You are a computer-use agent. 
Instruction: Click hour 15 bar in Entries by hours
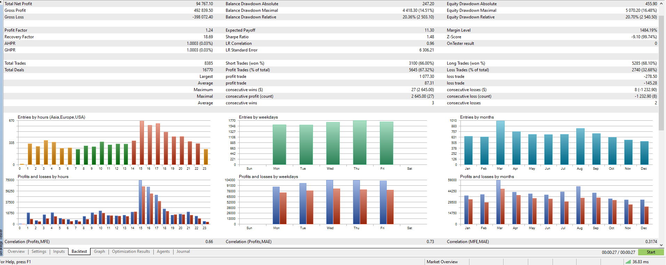(x=142, y=143)
